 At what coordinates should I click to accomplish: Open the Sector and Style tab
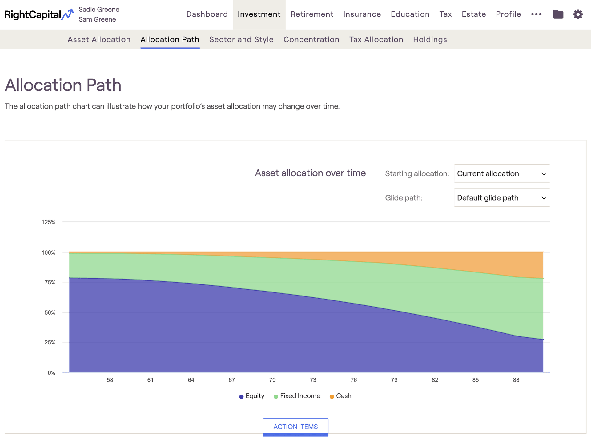(241, 40)
